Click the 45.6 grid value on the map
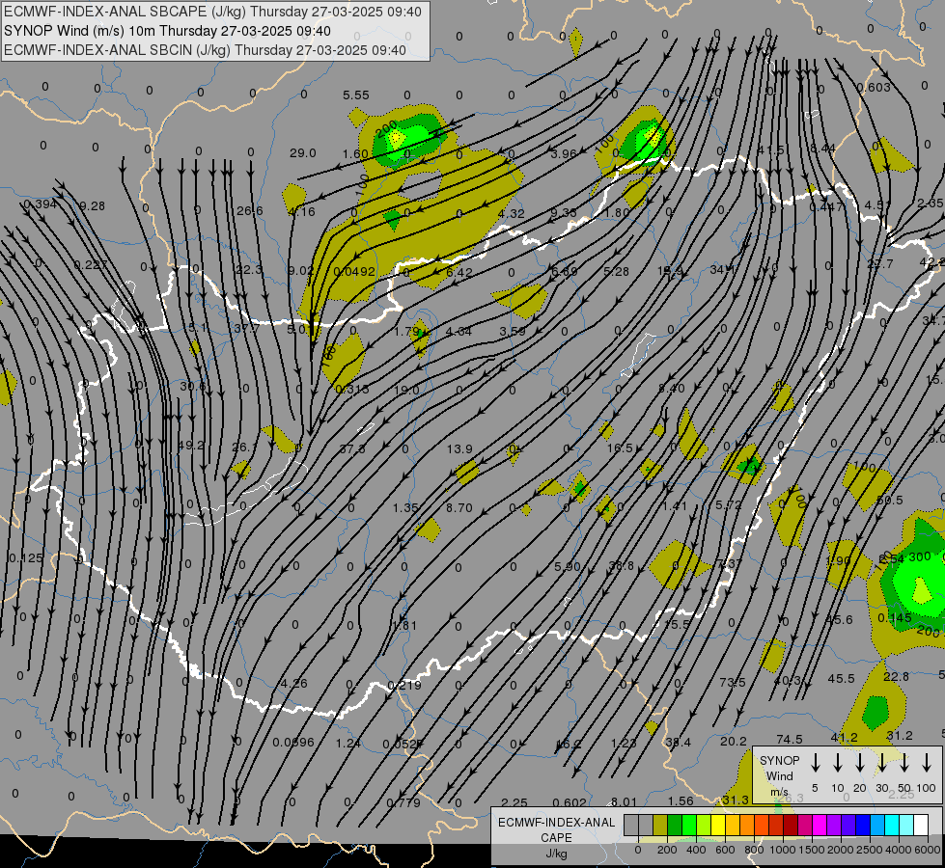The image size is (945, 868). point(840,619)
